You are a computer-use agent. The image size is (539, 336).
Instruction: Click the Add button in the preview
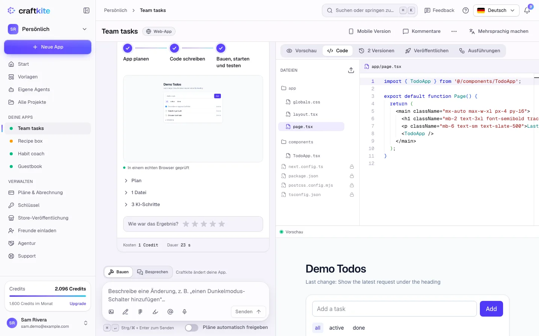(x=491, y=309)
